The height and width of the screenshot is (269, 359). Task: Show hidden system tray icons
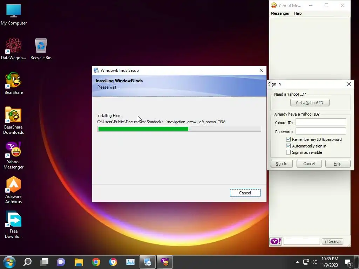(297, 262)
